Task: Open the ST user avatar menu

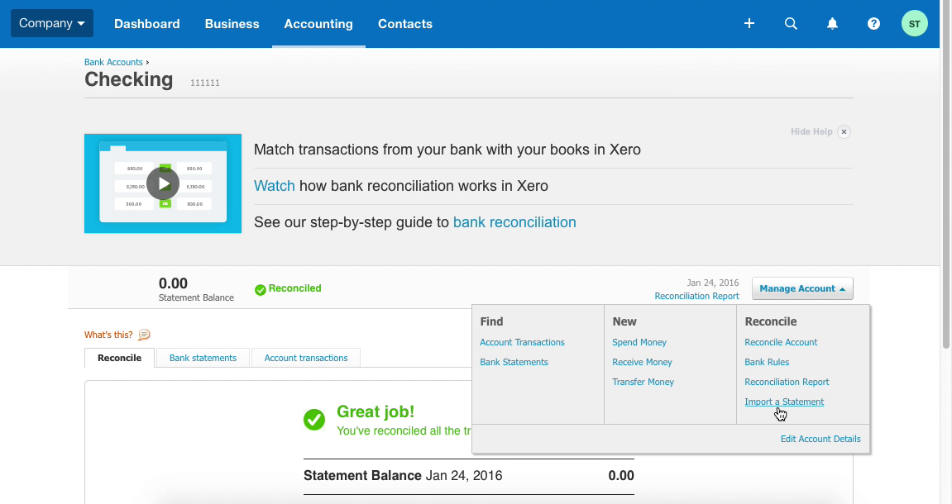Action: [914, 24]
